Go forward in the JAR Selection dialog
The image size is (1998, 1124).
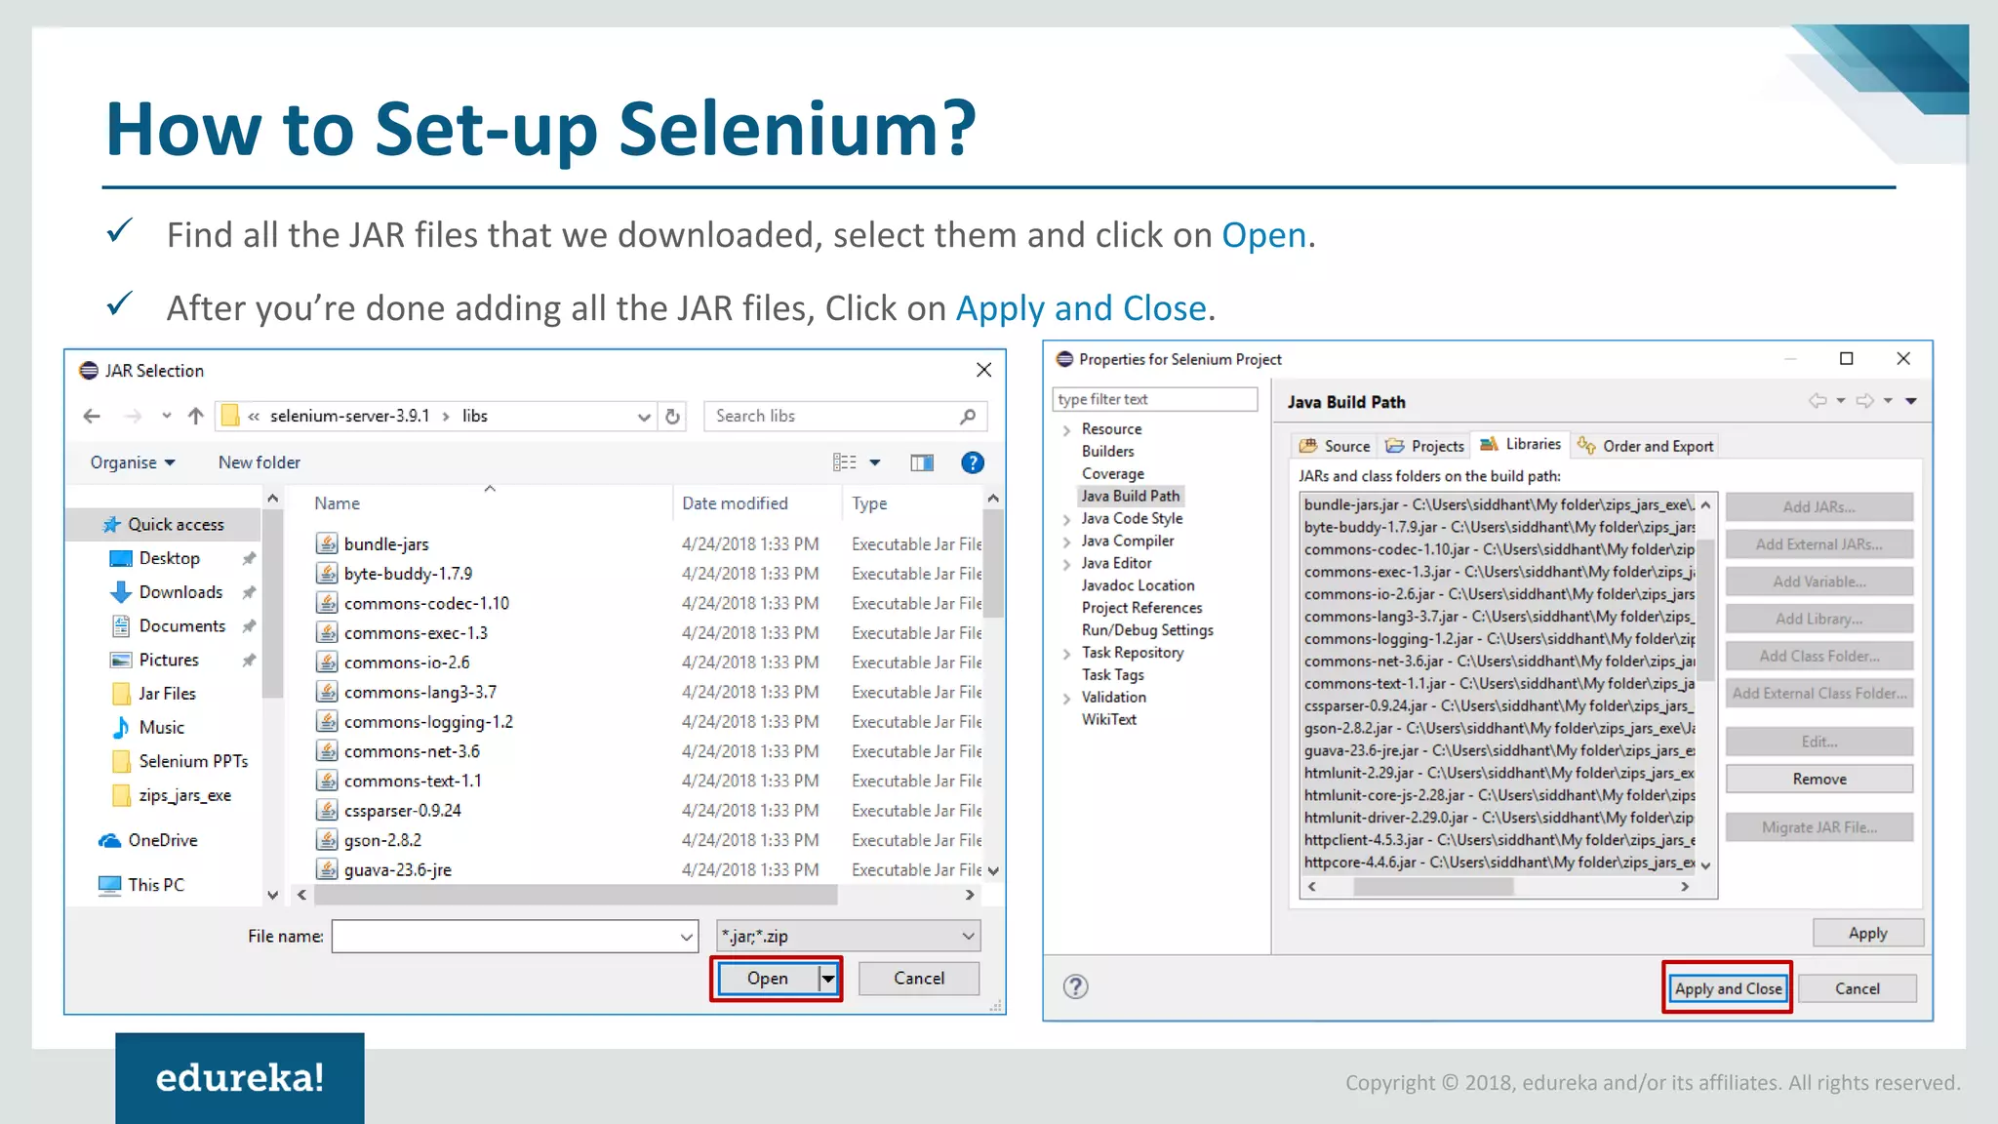133,417
